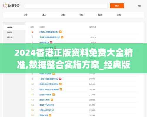The height and width of the screenshot is (117, 147).
Task: Open the rank 10 hot search topic
Action: click(49, 84)
